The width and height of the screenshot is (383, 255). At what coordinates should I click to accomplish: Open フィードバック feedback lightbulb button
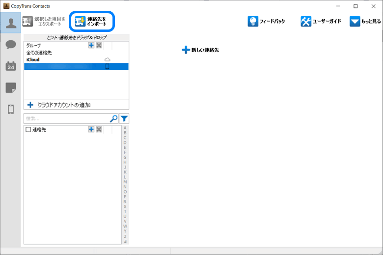(266, 22)
